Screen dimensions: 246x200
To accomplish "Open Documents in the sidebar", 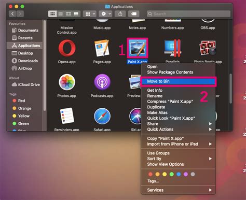I will click(x=25, y=31).
